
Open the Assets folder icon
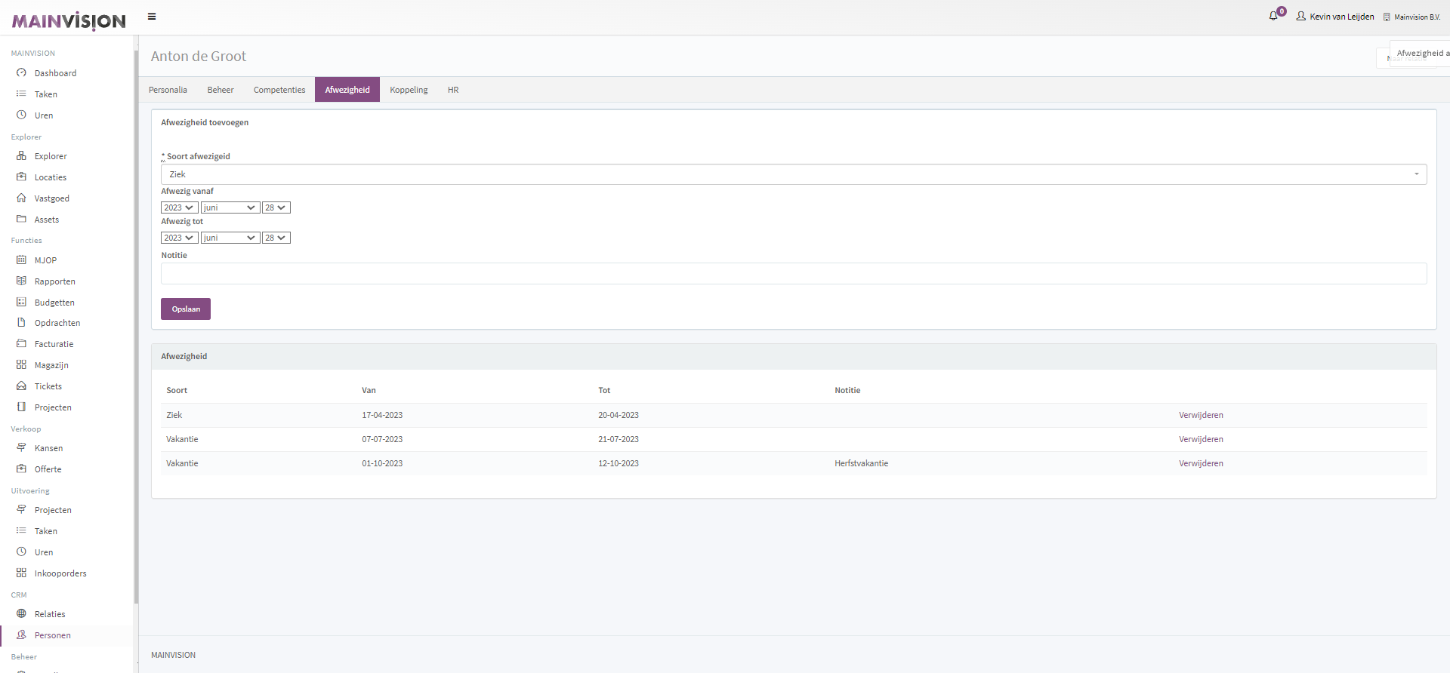[x=21, y=220]
